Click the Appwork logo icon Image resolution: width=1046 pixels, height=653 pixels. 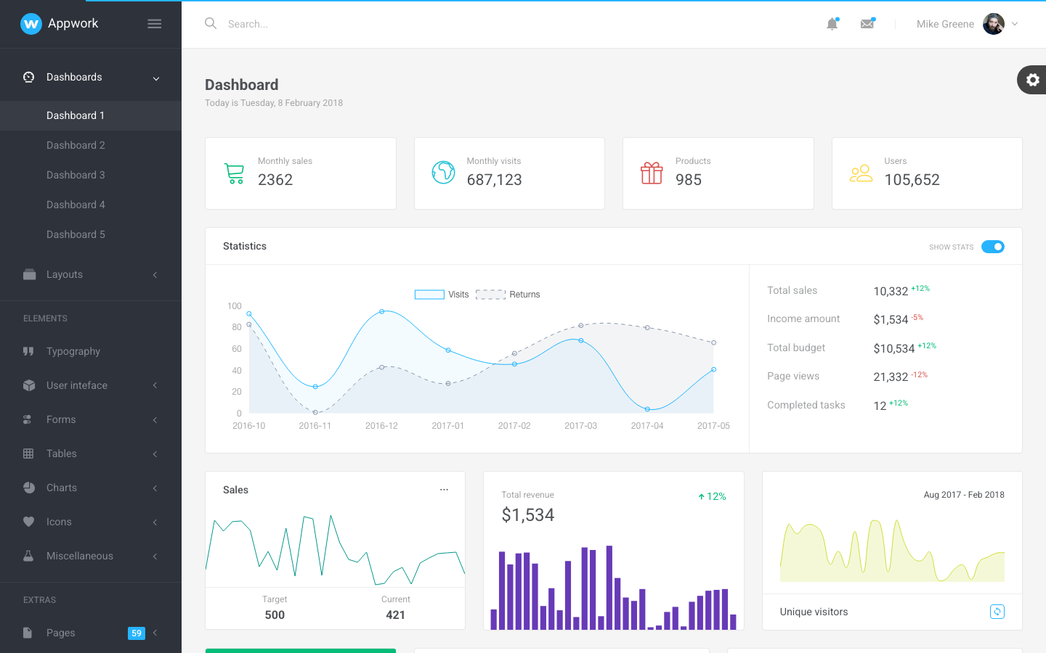tap(31, 24)
